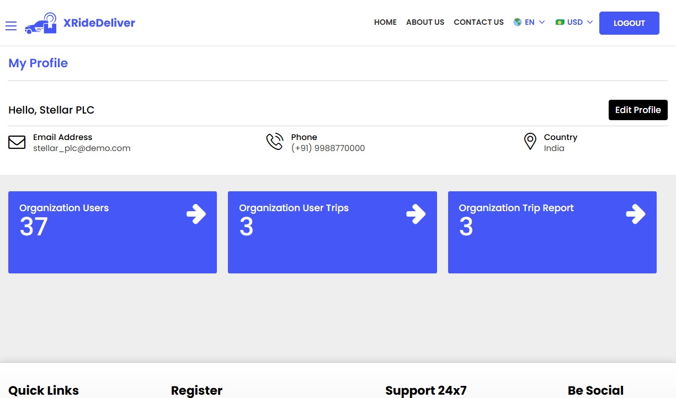Click the envelope icon beside Email Address
The image size is (676, 398).
pyautogui.click(x=17, y=142)
